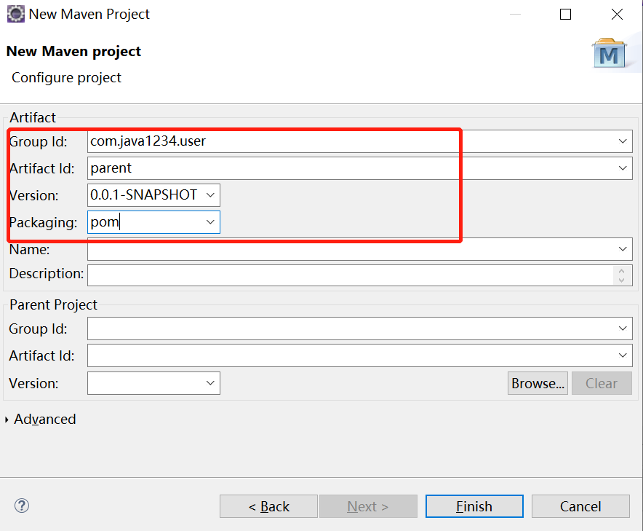This screenshot has height=531, width=643.
Task: Close the New Maven Project dialog
Action: (617, 15)
